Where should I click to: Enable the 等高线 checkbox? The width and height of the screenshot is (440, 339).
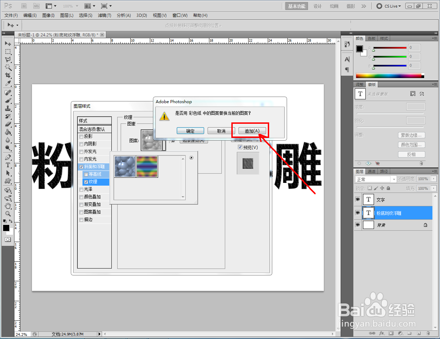point(86,174)
